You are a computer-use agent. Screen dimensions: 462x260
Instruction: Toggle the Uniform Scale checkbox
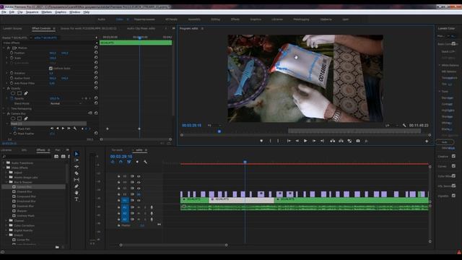tap(51, 68)
